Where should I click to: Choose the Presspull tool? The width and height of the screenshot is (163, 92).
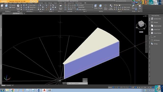click(x=12, y=7)
